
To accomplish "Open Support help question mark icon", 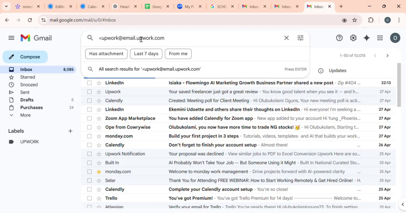I will pyautogui.click(x=339, y=38).
